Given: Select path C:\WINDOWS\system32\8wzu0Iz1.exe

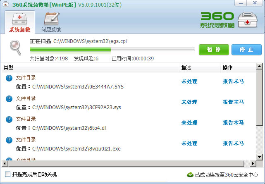Looking at the screenshot, I should (76, 149).
